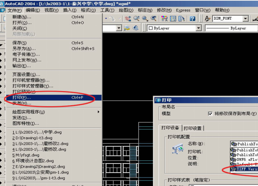This screenshot has width=258, height=186.
Task: Click the AutoCAD title bar app icon
Action: tap(2, 3)
